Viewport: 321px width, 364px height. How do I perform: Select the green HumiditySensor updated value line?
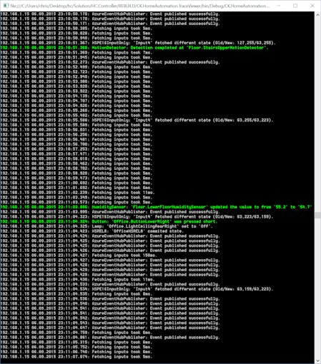[157, 207]
